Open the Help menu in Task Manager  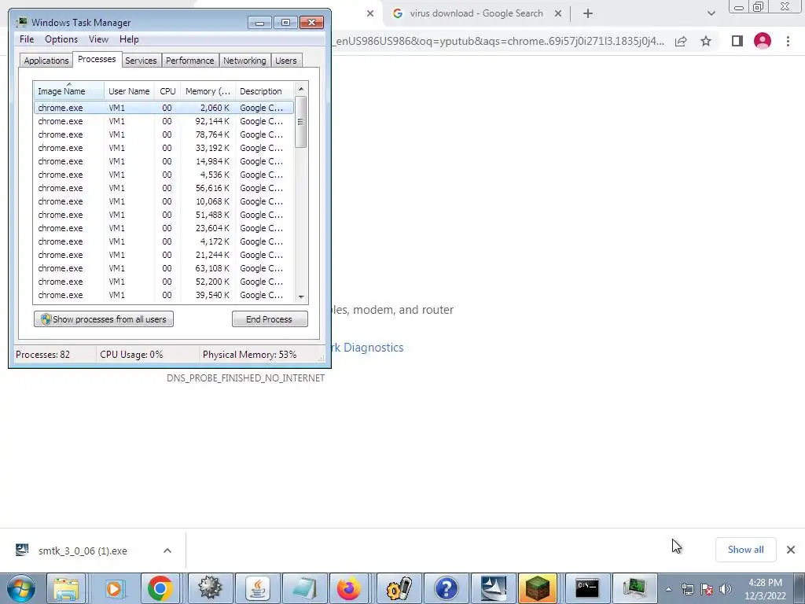coord(129,39)
